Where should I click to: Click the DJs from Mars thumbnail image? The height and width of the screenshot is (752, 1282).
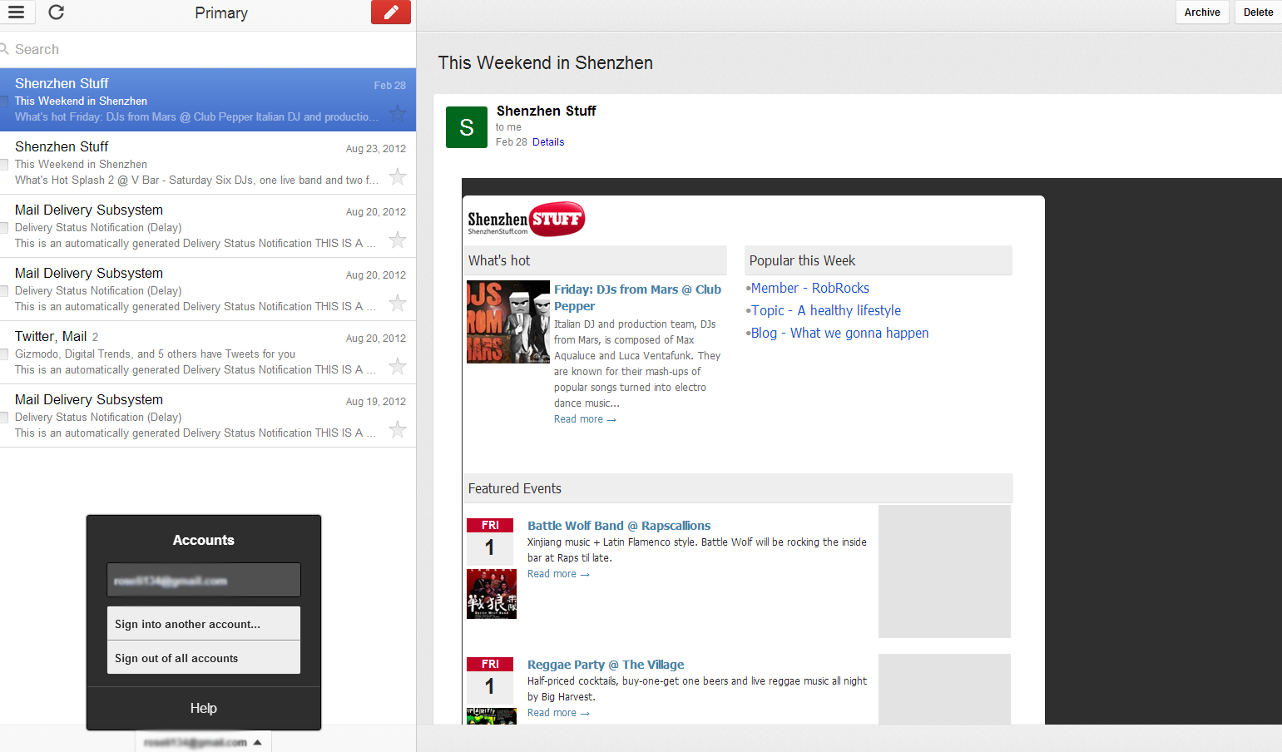coord(508,322)
